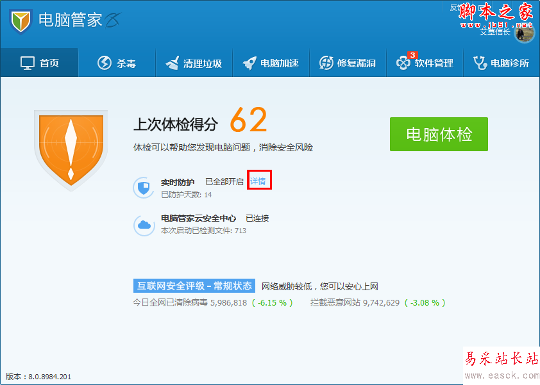
Task: Click the 已防护天数: 14 line
Action: pyautogui.click(x=187, y=195)
